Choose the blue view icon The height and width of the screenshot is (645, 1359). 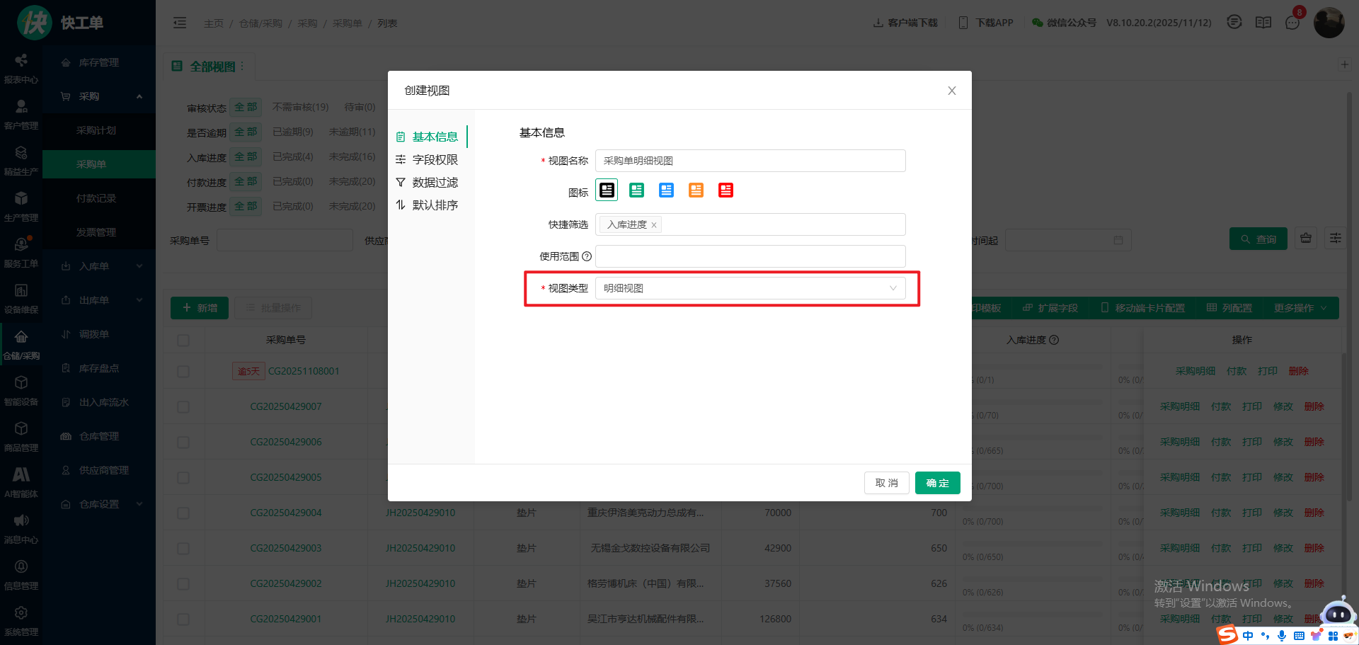(666, 190)
